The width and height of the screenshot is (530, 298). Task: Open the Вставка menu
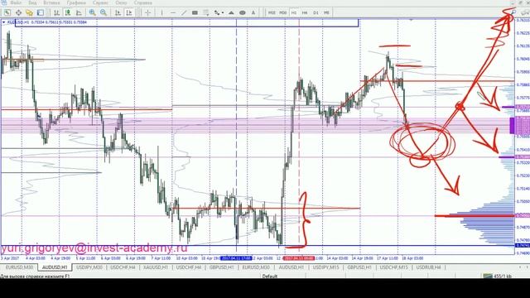click(x=51, y=2)
